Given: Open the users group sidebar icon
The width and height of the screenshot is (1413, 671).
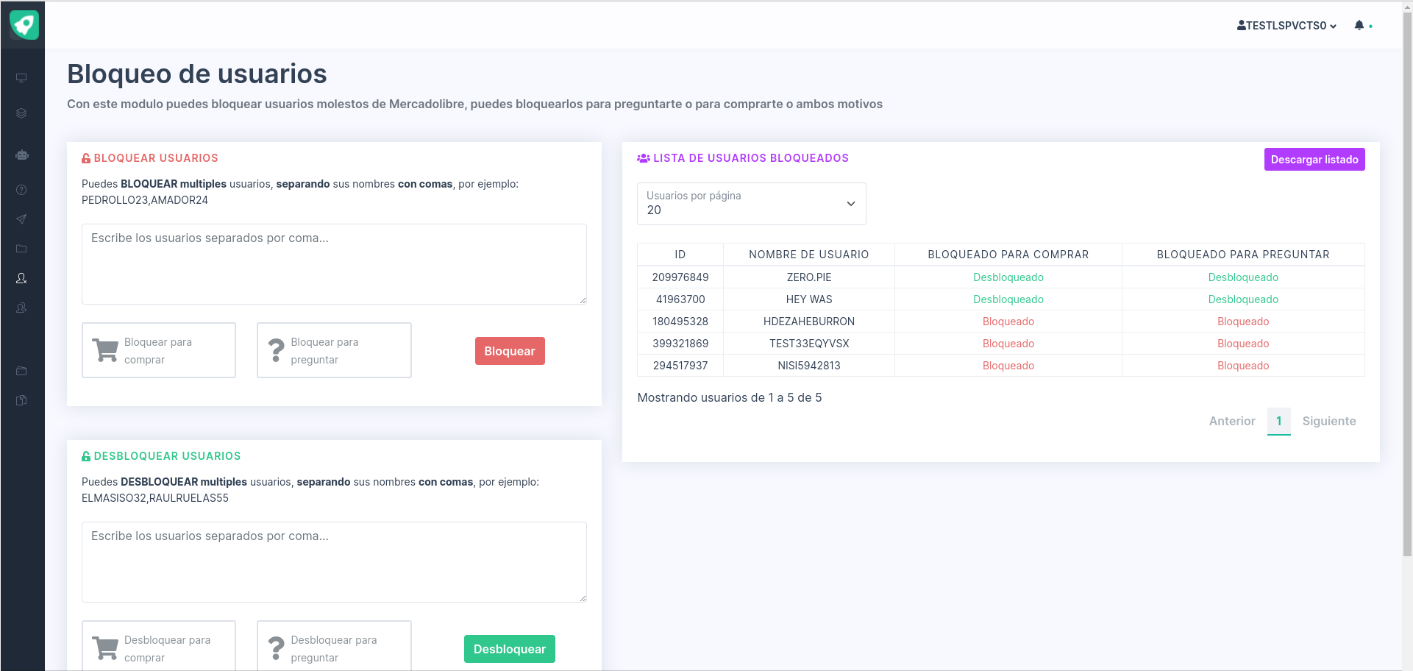Looking at the screenshot, I should (x=21, y=308).
